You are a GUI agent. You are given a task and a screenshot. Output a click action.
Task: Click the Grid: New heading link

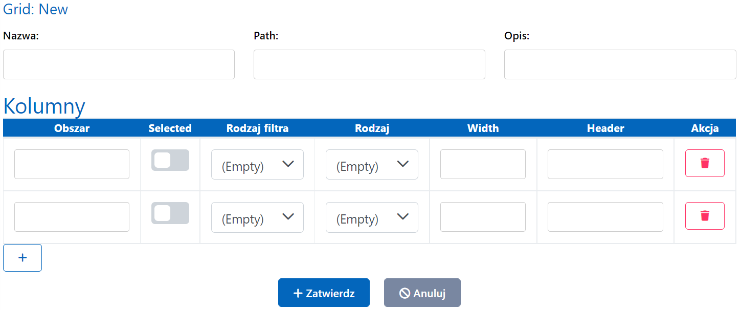click(x=35, y=9)
